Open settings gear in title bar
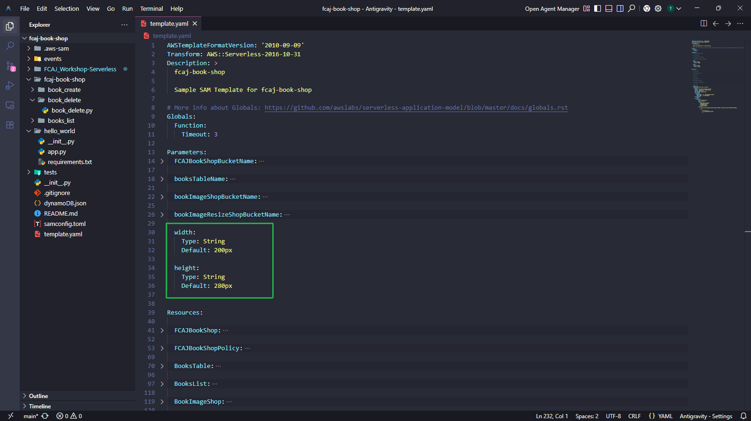This screenshot has width=751, height=421. click(x=658, y=8)
